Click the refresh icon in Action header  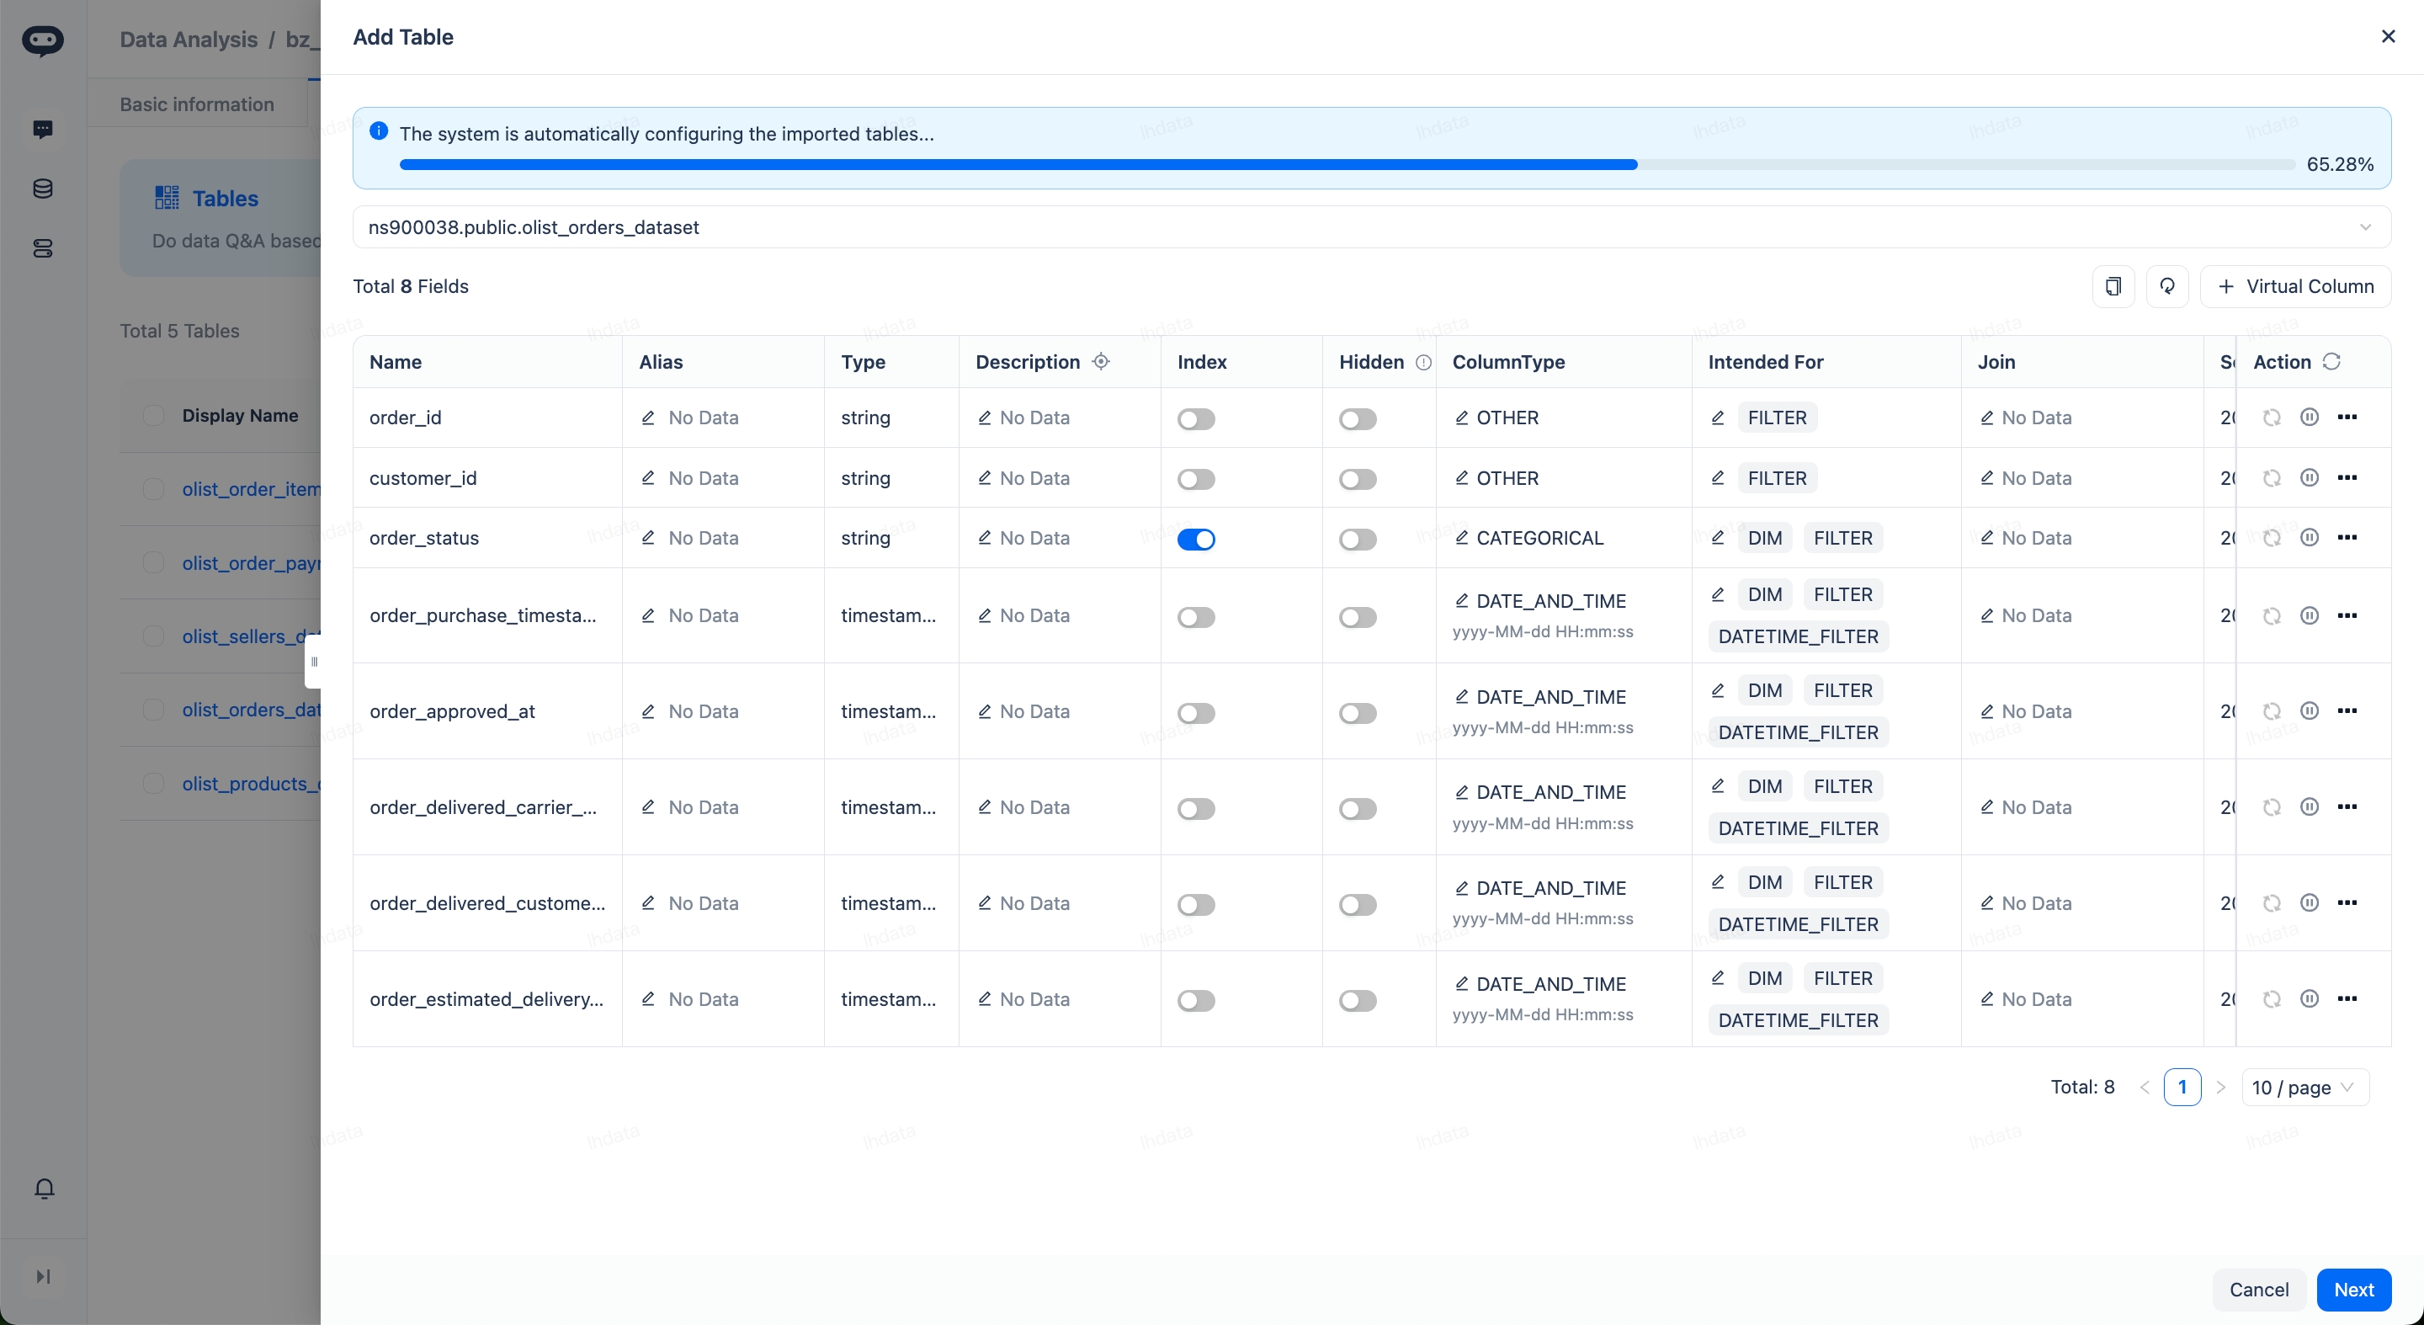[2331, 361]
